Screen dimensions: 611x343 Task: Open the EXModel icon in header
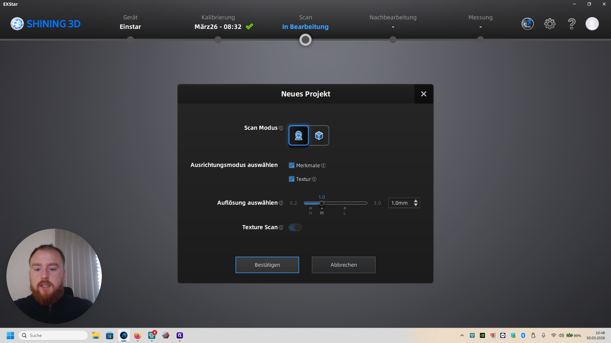click(x=527, y=24)
